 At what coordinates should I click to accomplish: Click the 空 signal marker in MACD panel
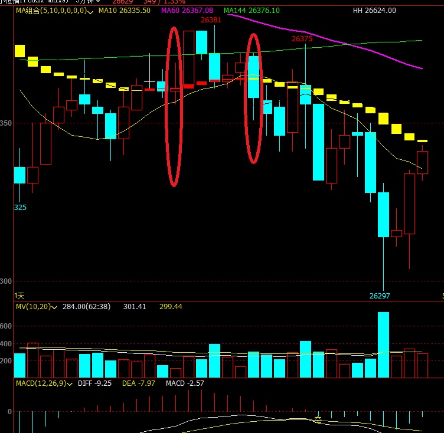coord(318,420)
